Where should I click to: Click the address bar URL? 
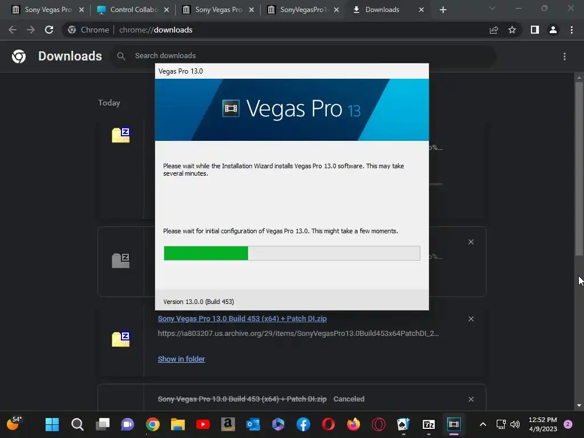(156, 30)
